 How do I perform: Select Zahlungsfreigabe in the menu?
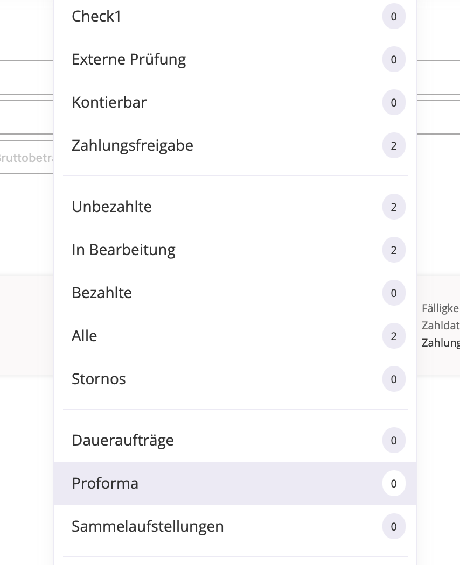133,146
